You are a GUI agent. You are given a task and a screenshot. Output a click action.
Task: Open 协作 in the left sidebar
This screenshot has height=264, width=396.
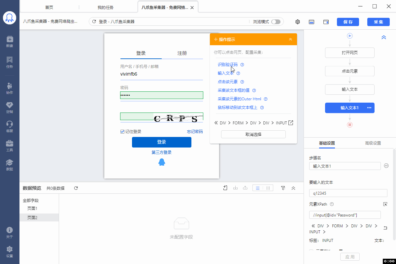(10, 88)
